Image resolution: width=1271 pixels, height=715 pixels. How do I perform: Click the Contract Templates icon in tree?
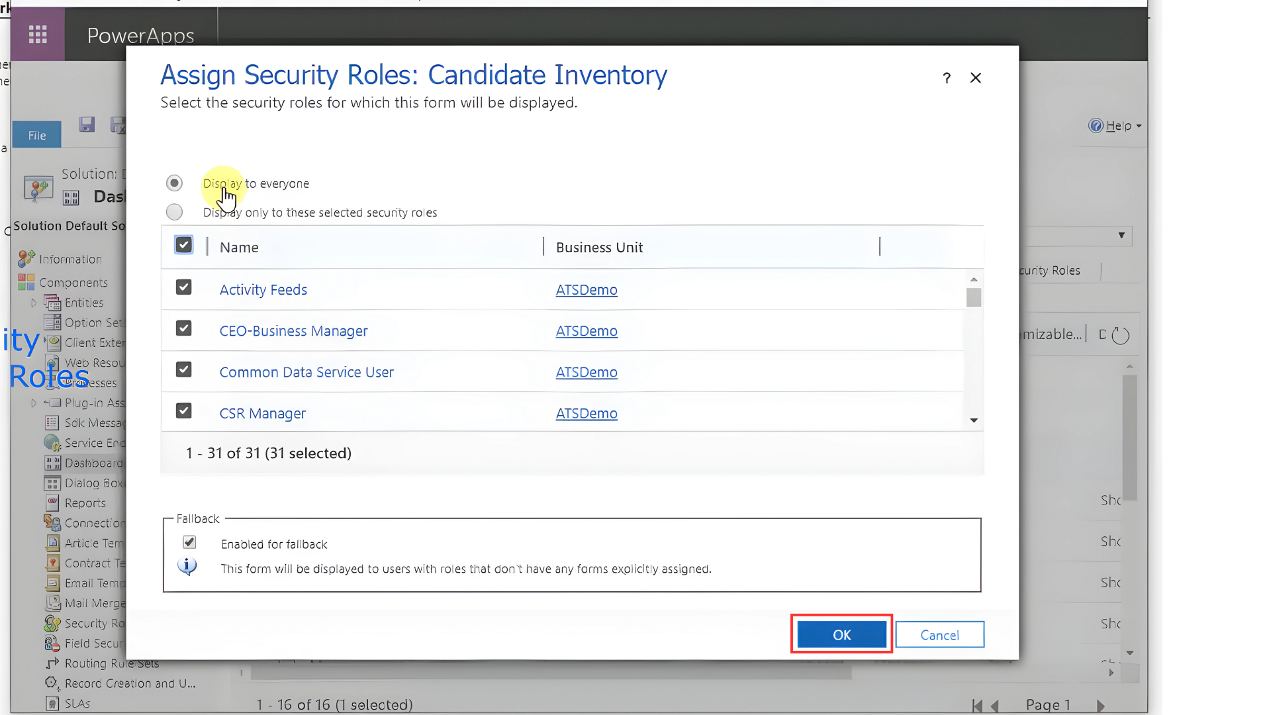(x=52, y=563)
